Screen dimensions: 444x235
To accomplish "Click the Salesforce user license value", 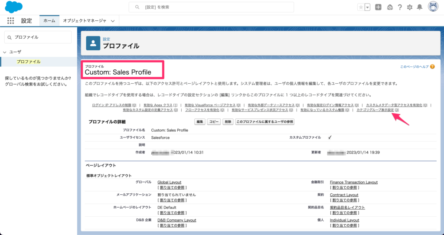I will [160, 137].
